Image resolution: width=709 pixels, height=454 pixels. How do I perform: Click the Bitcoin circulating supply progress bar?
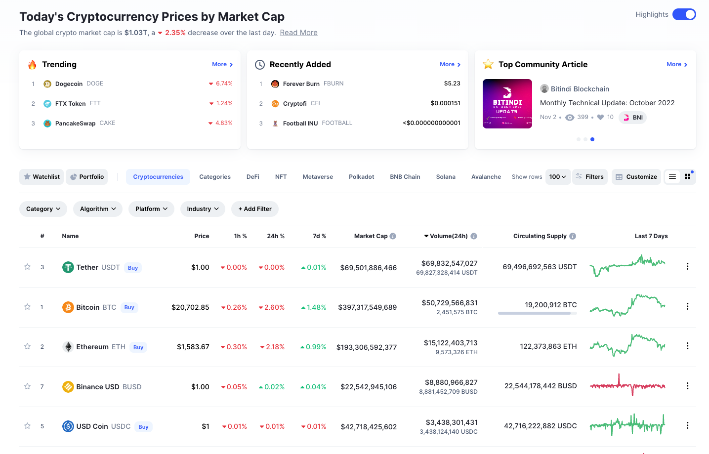point(537,313)
